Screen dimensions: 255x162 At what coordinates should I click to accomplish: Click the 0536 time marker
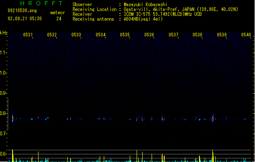149,35
